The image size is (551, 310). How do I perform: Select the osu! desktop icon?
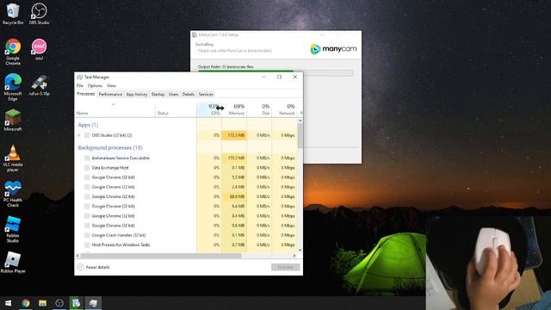[x=39, y=49]
